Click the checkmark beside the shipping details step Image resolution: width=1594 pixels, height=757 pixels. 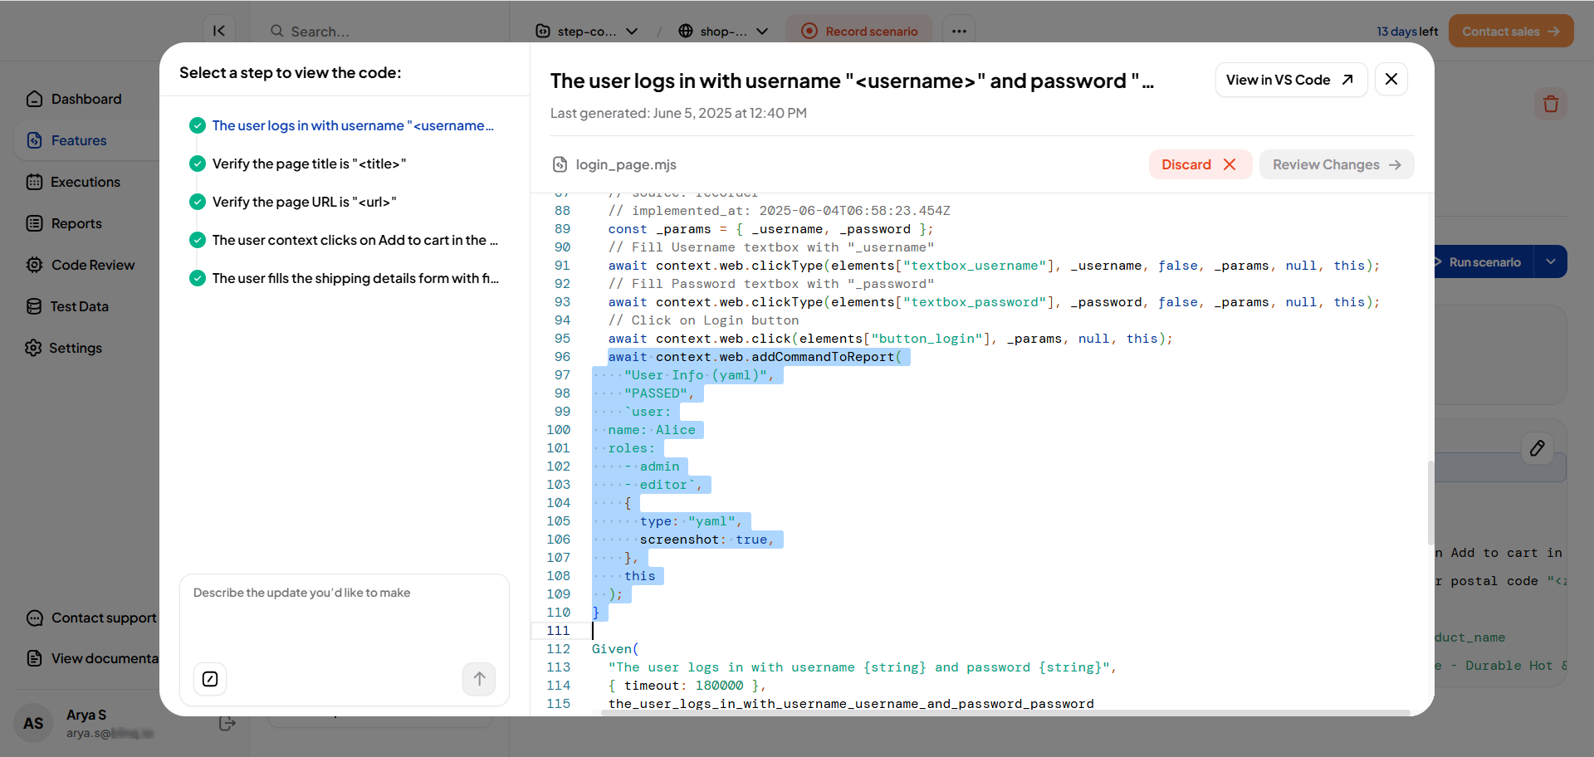(197, 278)
